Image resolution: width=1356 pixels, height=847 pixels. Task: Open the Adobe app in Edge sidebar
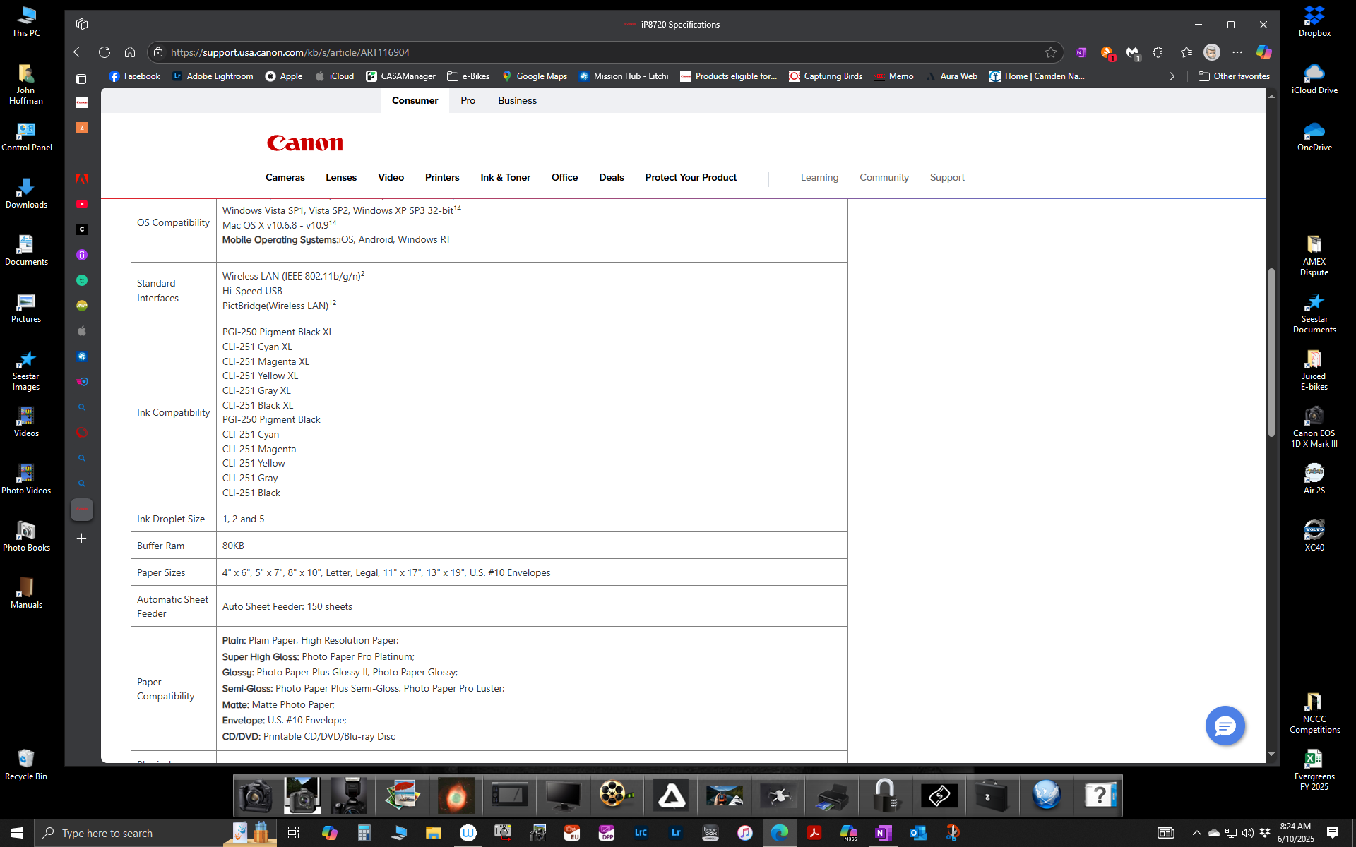pyautogui.click(x=82, y=179)
